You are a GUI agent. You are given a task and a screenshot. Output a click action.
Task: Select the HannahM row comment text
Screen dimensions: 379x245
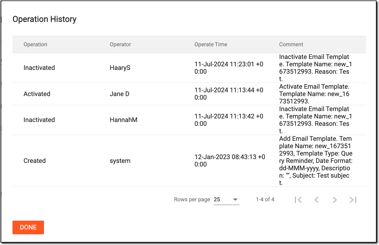tap(315, 120)
